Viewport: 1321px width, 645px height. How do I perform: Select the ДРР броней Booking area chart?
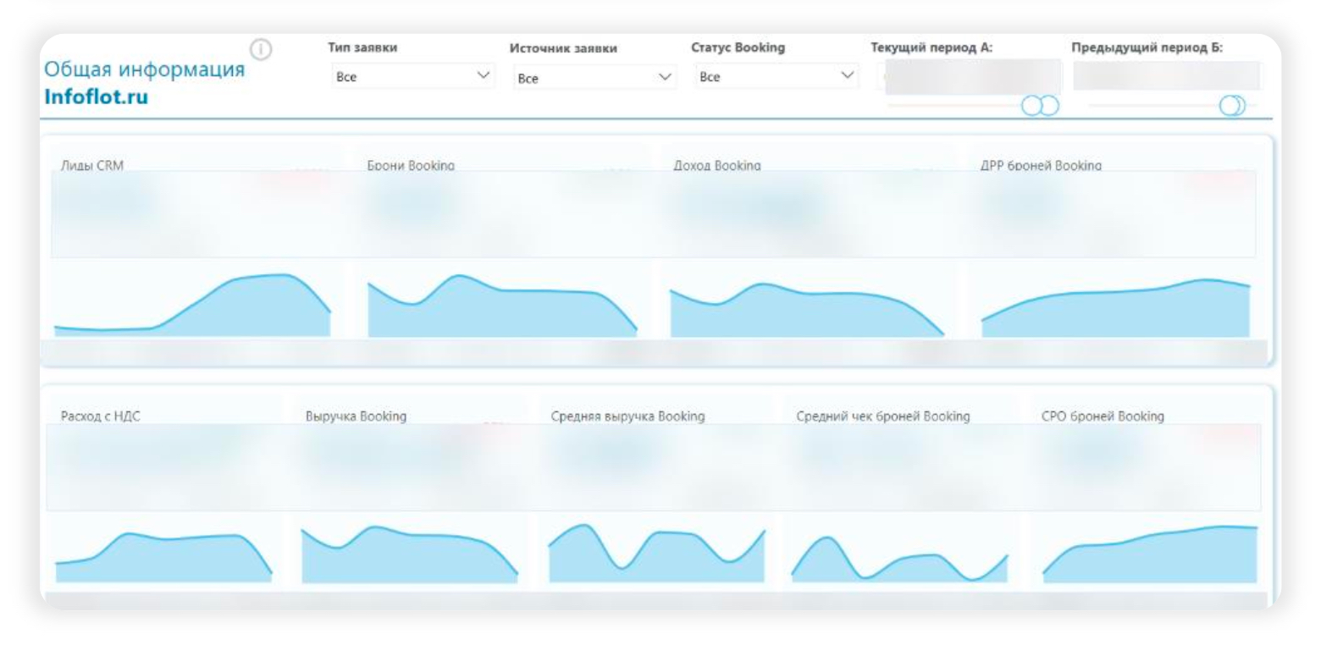(1116, 308)
